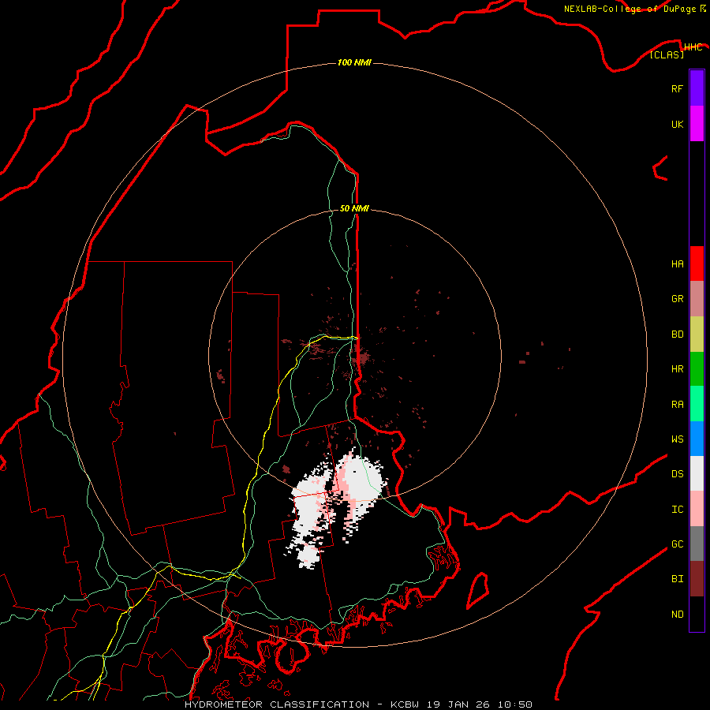The height and width of the screenshot is (710, 710).
Task: Select the IC light pink swatch
Action: (697, 509)
